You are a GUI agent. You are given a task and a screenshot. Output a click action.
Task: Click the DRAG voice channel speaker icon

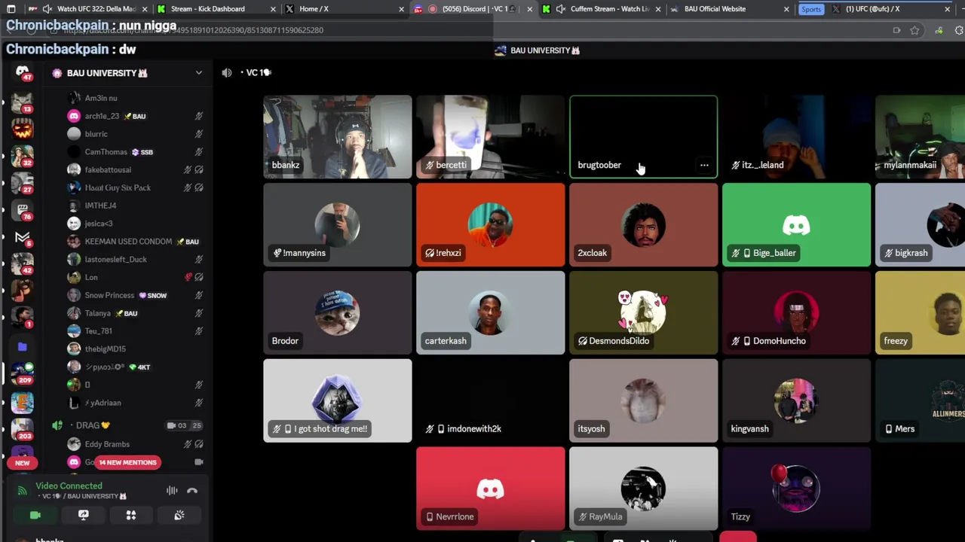pos(57,425)
